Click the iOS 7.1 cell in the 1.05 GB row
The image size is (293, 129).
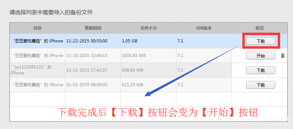[x=204, y=41]
